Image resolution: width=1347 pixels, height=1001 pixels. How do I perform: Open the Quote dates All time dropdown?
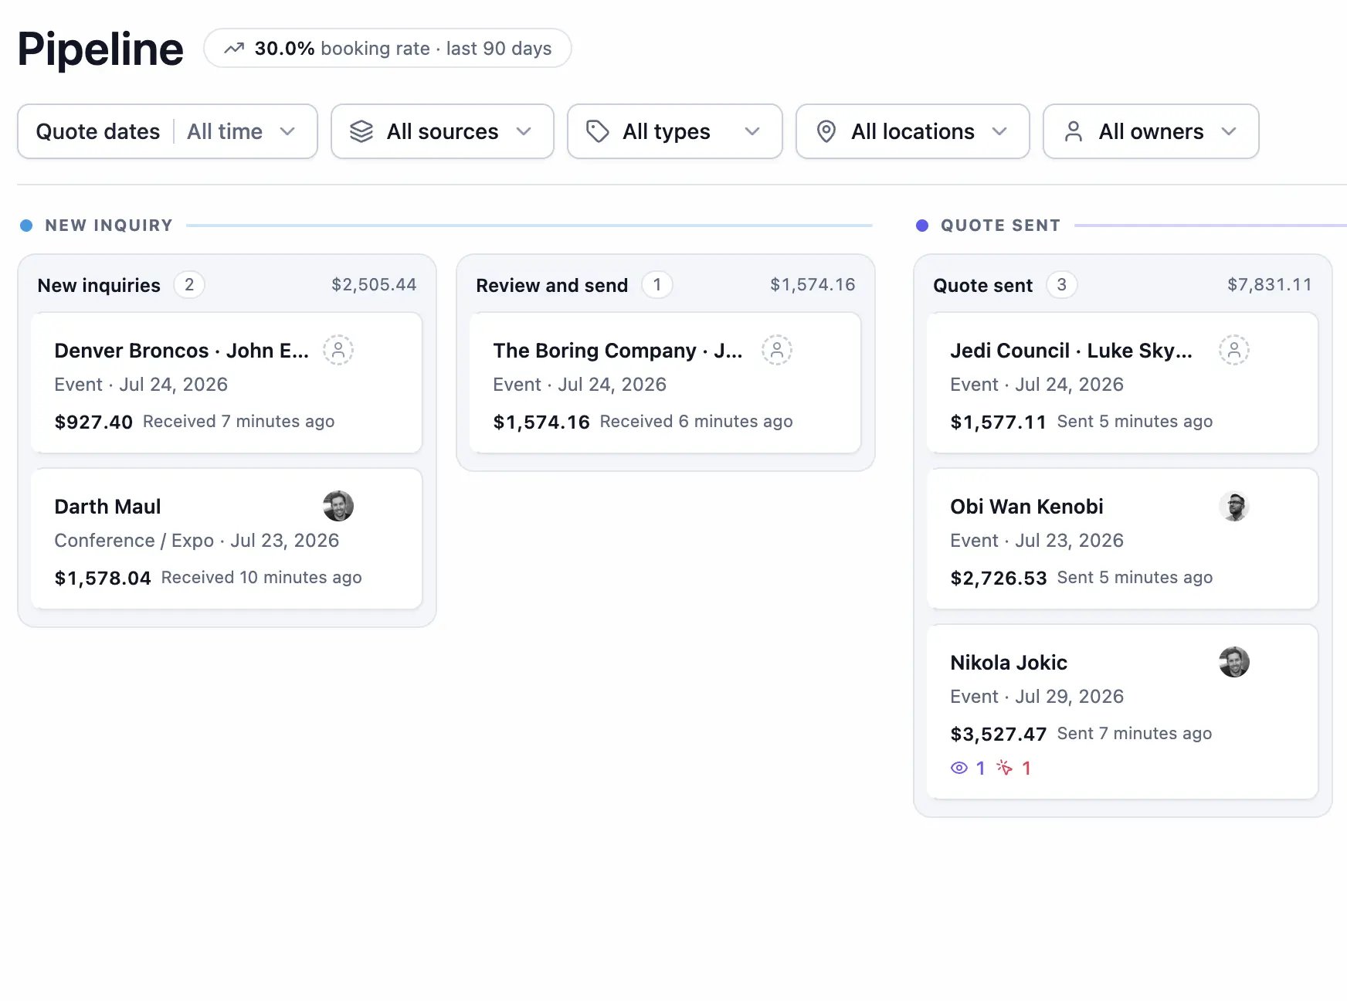coord(168,131)
